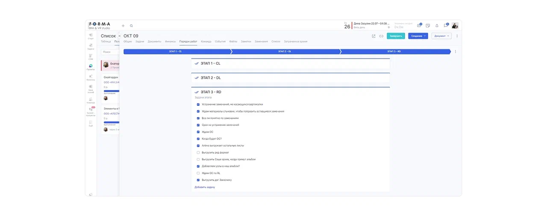Uncheck Алёна выгружает остальные листы
The height and width of the screenshot is (216, 547).
[x=198, y=145]
